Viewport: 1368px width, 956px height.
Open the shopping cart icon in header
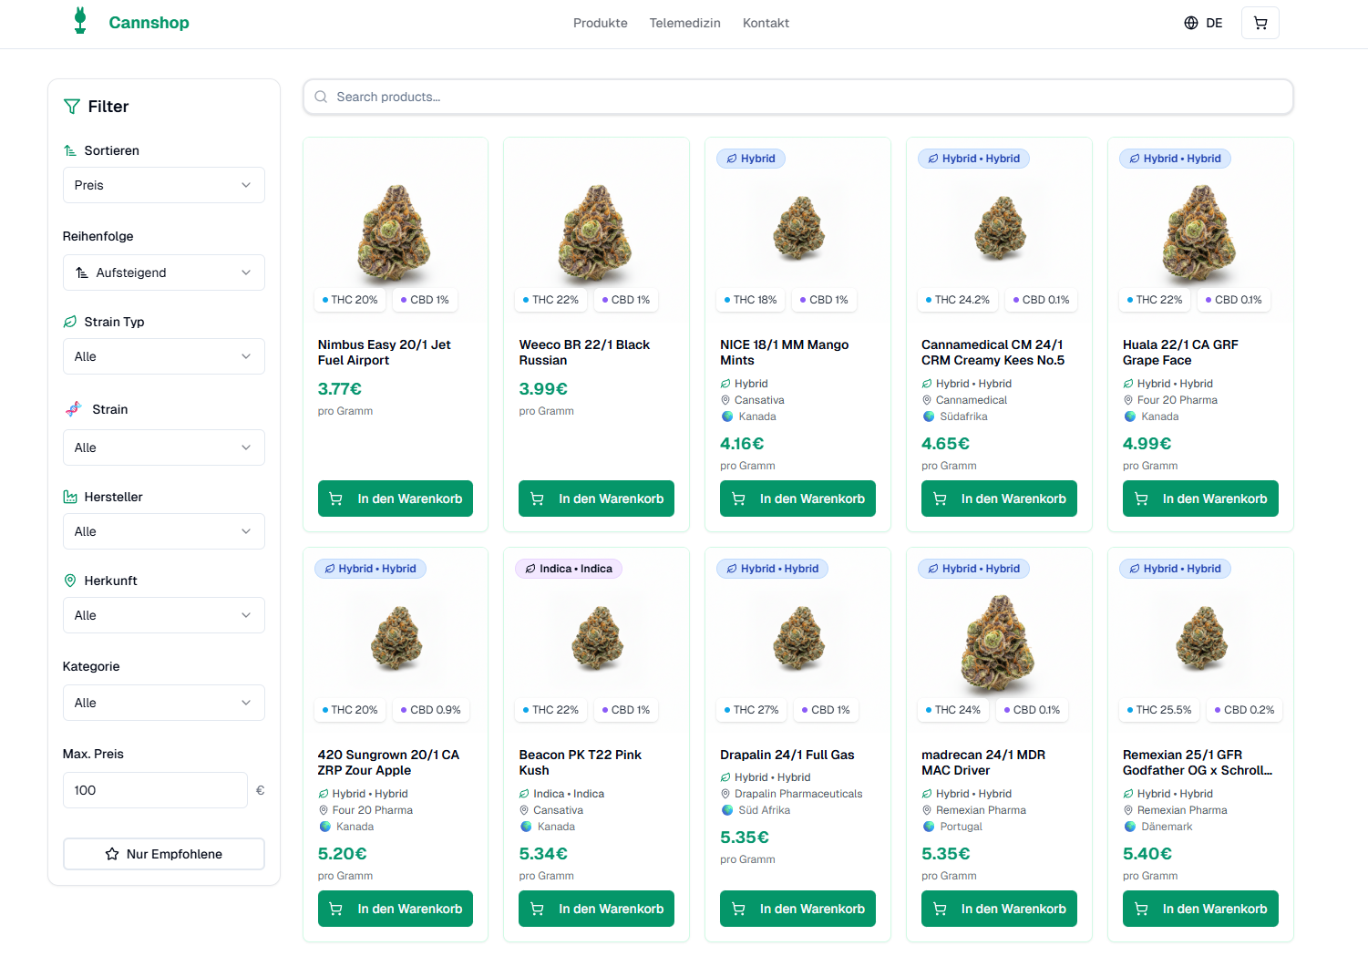click(1260, 23)
